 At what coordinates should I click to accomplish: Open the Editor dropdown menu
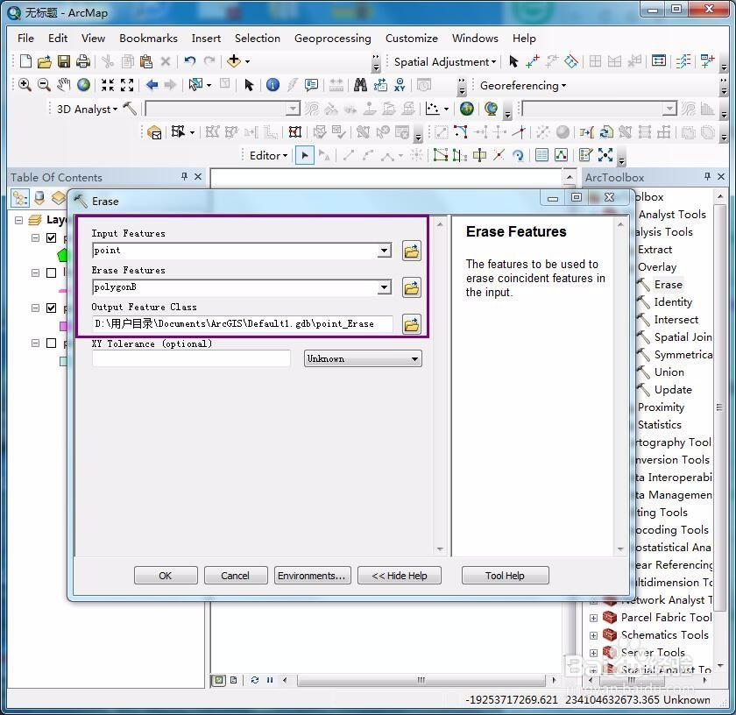tap(268, 155)
